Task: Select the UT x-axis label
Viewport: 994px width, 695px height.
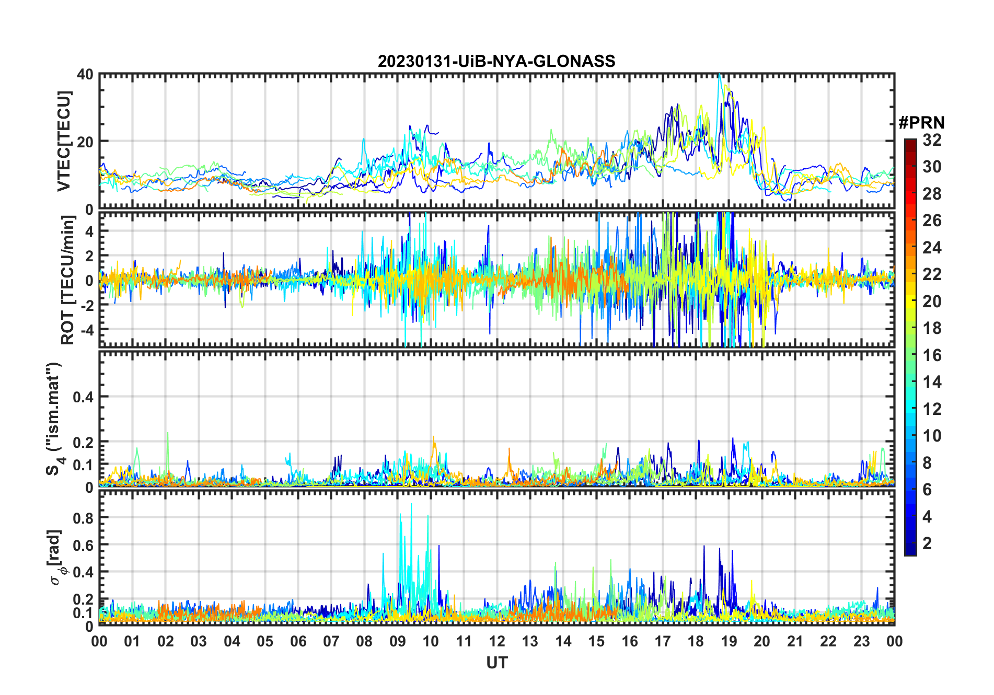Action: pyautogui.click(x=497, y=663)
